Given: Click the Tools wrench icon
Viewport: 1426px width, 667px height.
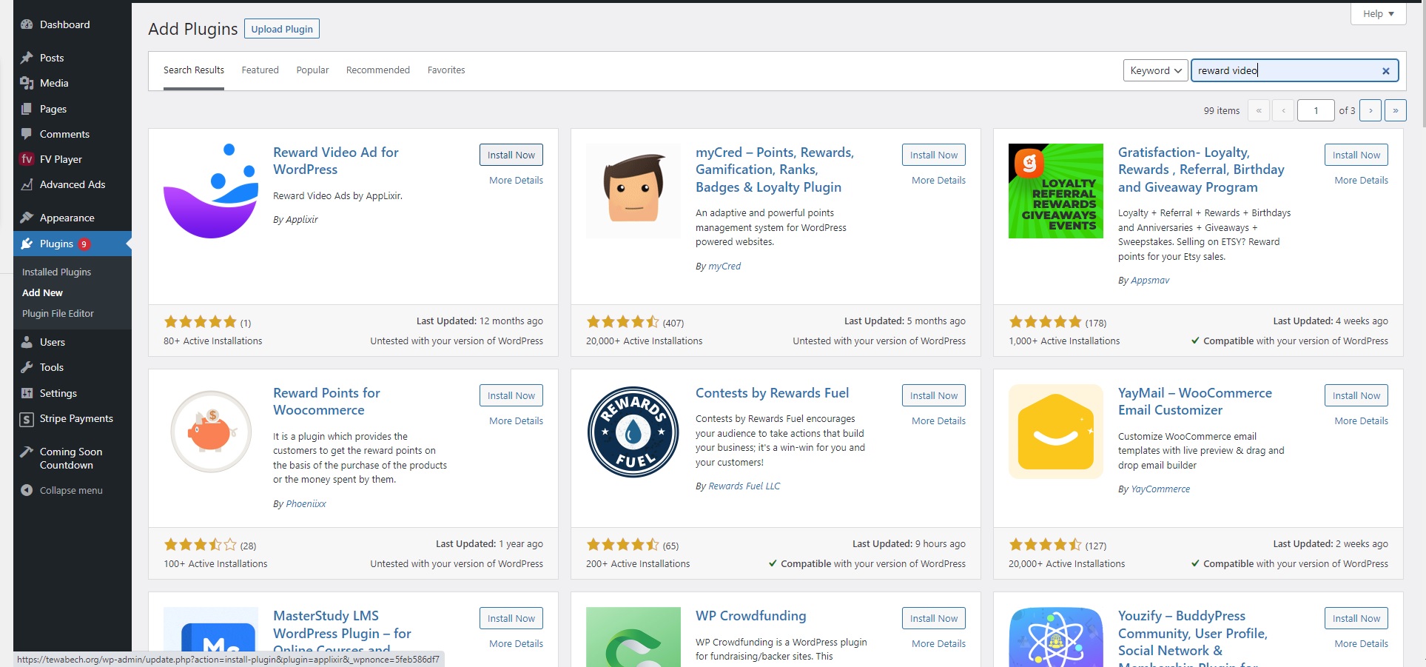Looking at the screenshot, I should pyautogui.click(x=27, y=367).
